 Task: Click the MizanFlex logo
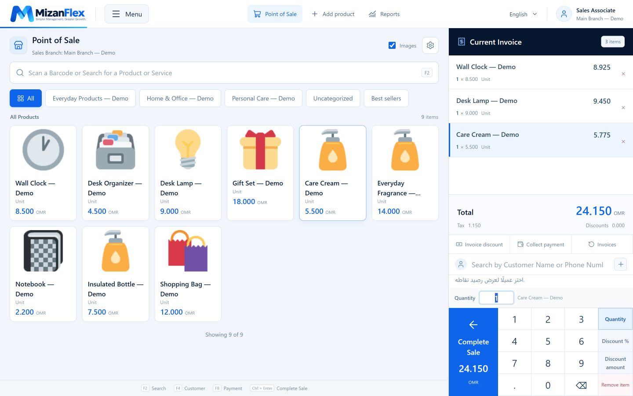(48, 14)
